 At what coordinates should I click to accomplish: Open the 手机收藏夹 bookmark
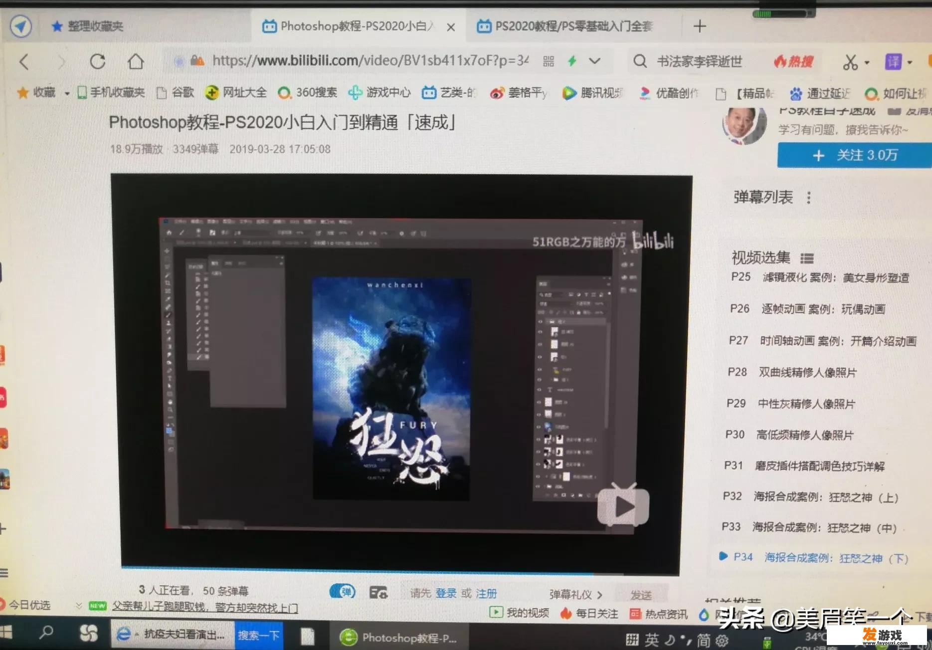(111, 92)
